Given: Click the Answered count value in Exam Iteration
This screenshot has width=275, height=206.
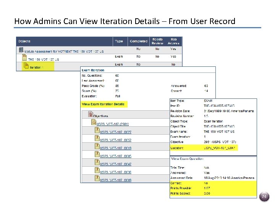Looking at the screenshot, I should click(206, 86).
